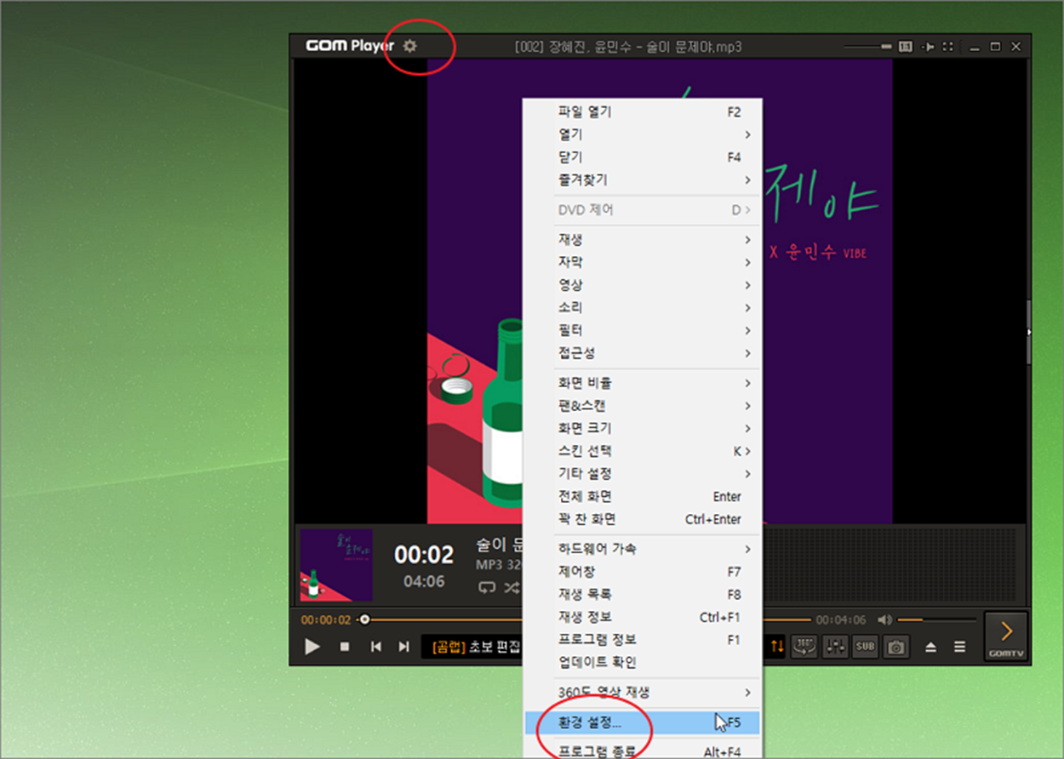
Task: Click the album art thumbnail
Action: click(x=336, y=565)
